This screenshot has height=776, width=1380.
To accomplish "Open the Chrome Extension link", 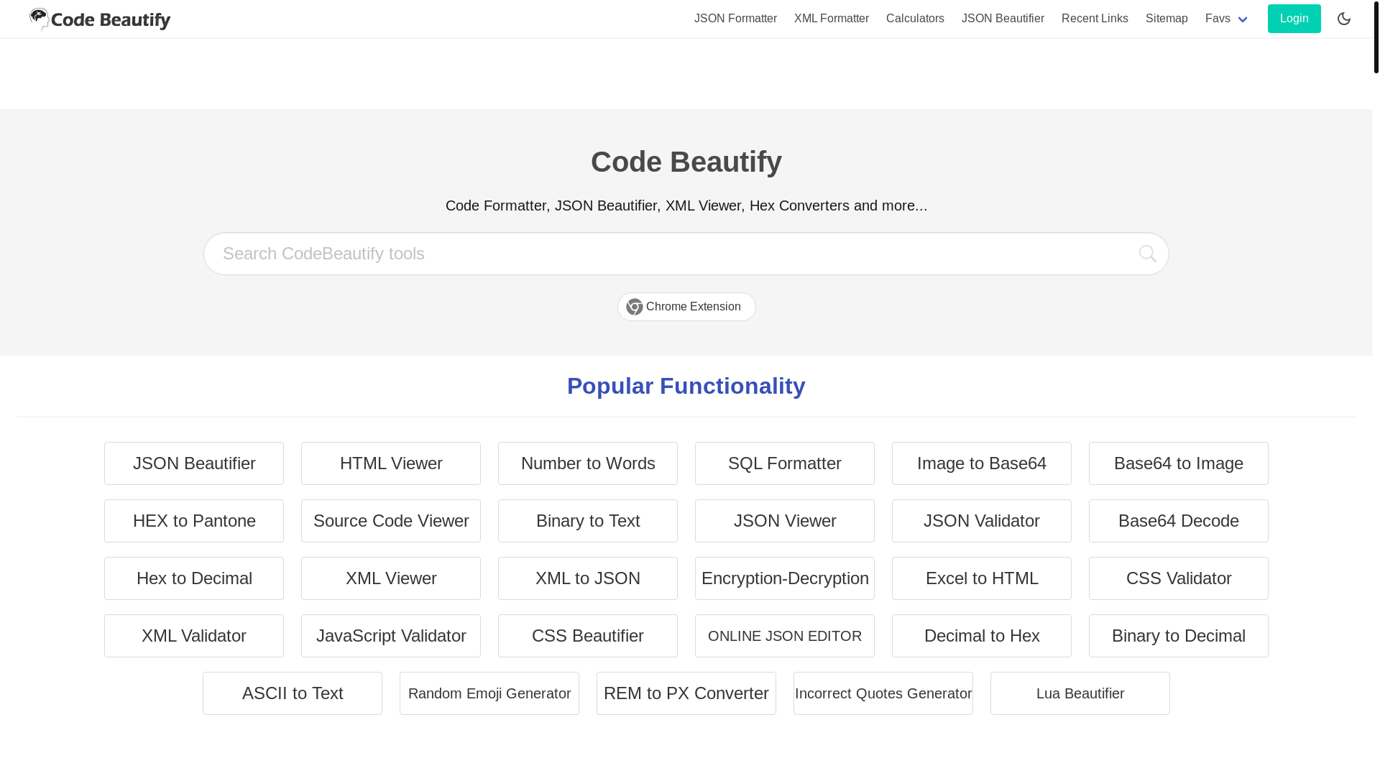I will coord(686,307).
